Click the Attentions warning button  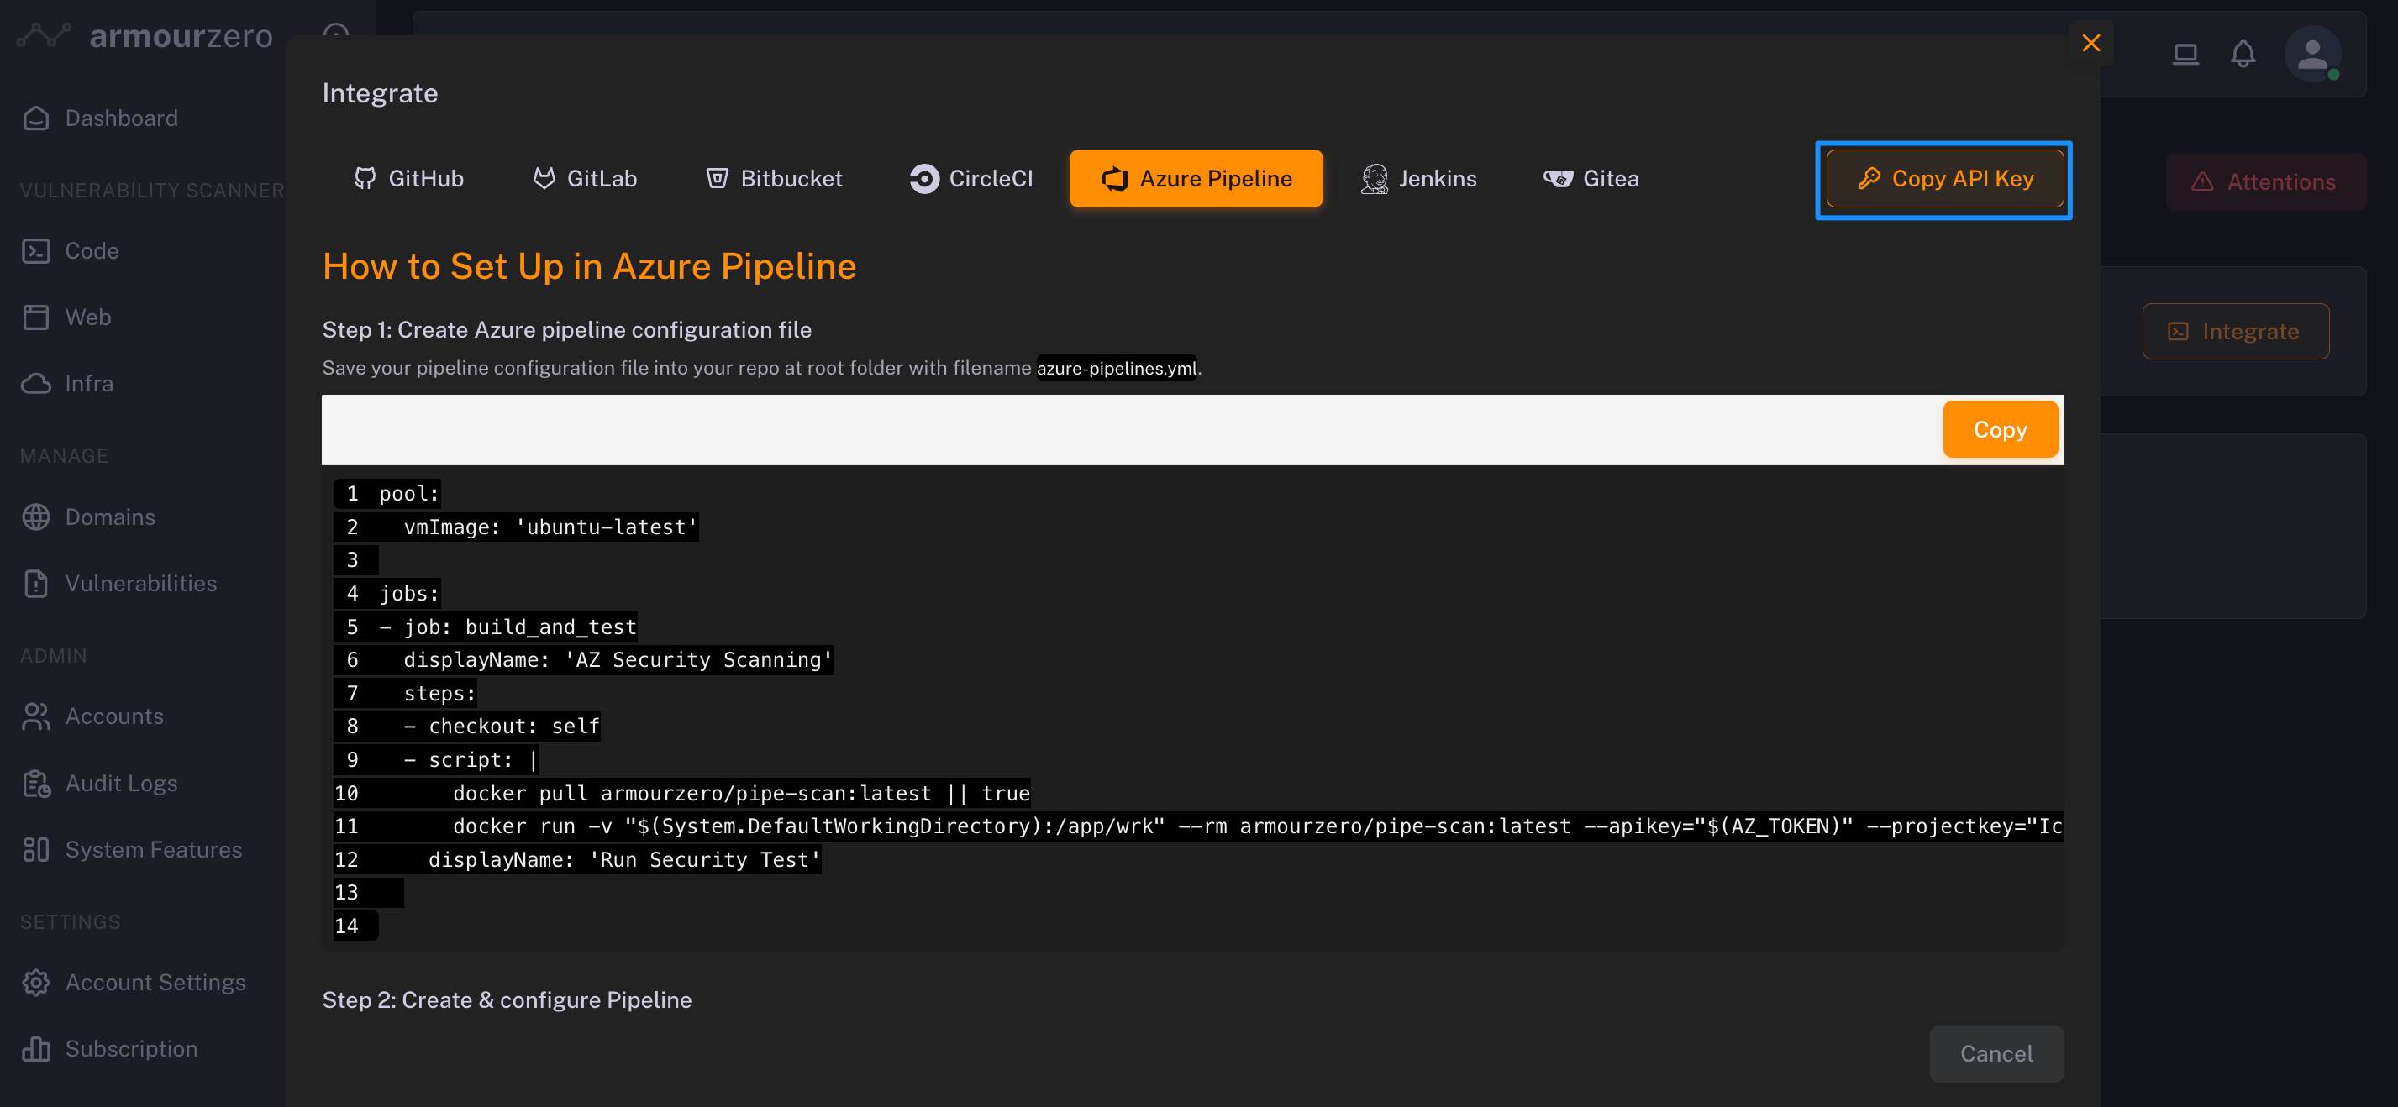coord(2265,182)
